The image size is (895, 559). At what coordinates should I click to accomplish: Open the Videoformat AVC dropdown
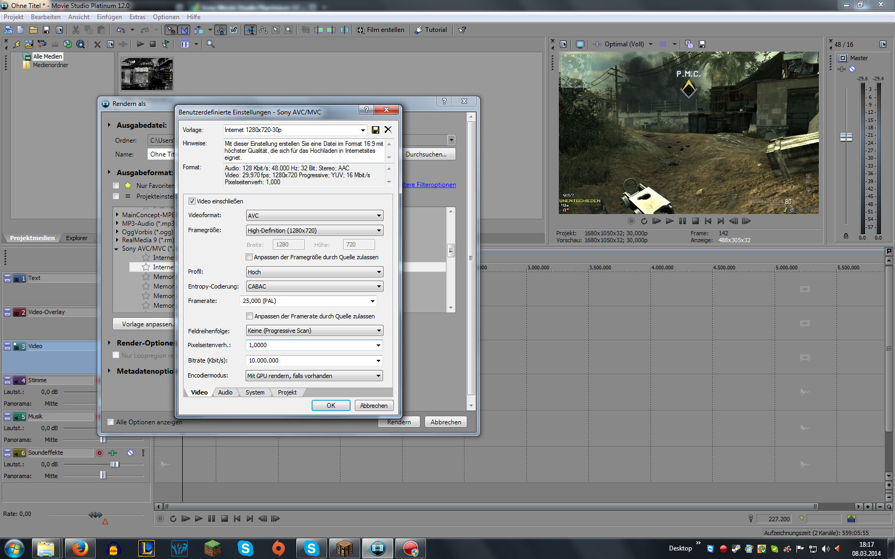314,216
